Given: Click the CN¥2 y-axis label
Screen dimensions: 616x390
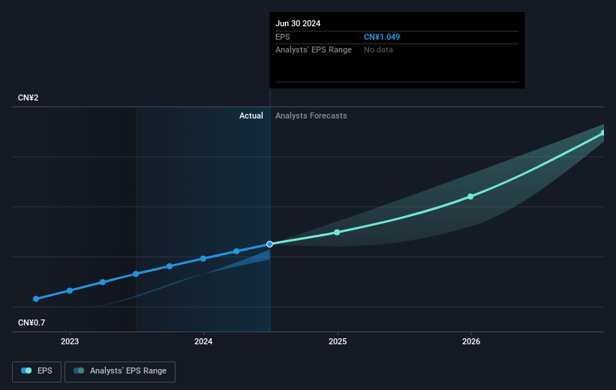Looking at the screenshot, I should click(x=29, y=97).
